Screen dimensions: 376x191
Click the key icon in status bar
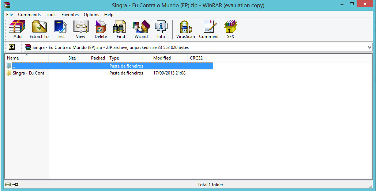(x=15, y=184)
